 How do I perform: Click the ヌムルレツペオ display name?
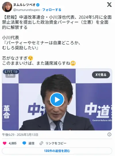click(x=24, y=5)
